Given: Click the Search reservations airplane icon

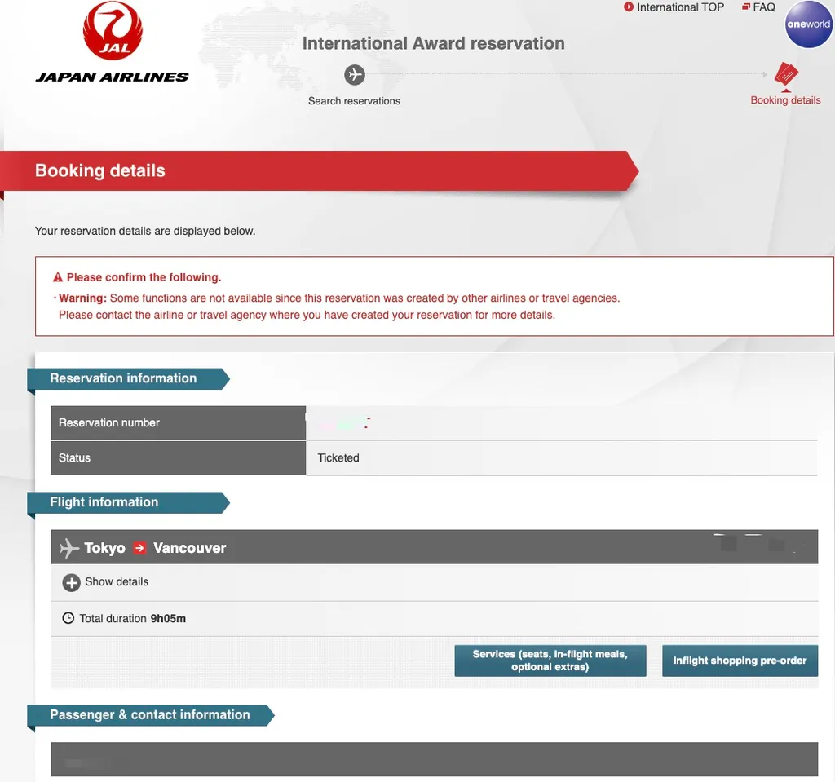Looking at the screenshot, I should click(354, 74).
